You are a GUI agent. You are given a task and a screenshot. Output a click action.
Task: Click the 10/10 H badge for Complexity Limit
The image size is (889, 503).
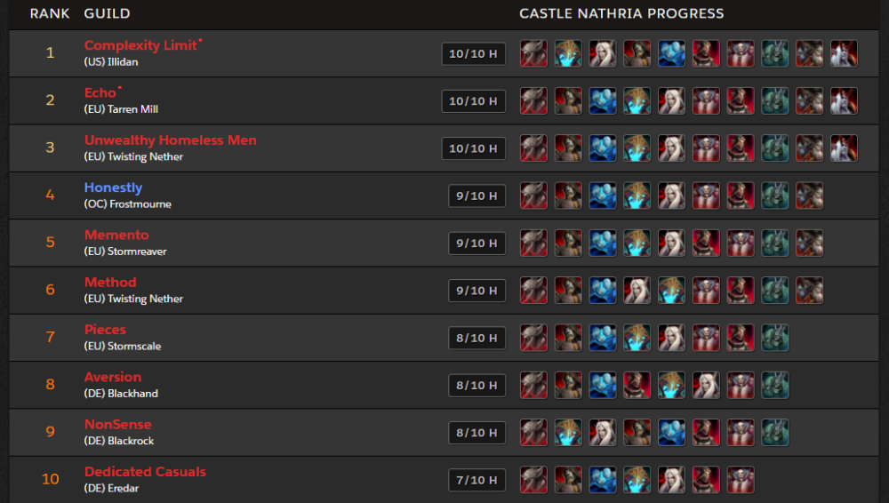coord(474,54)
